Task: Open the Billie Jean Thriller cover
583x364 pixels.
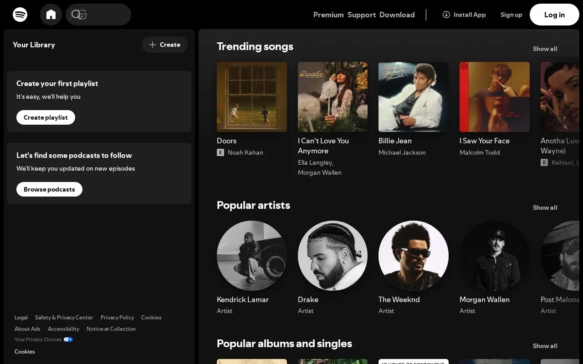Action: point(414,97)
